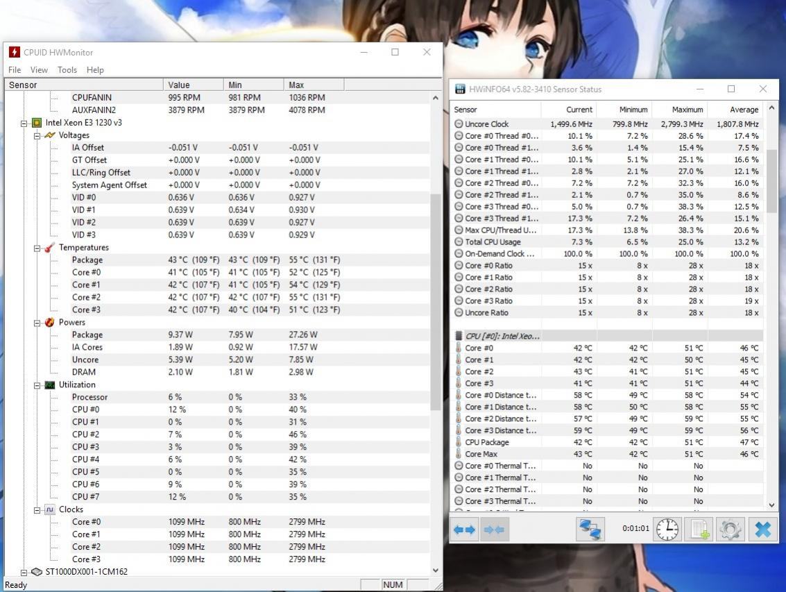
Task: Click the Temperatures thermometer icon
Action: tap(50, 247)
